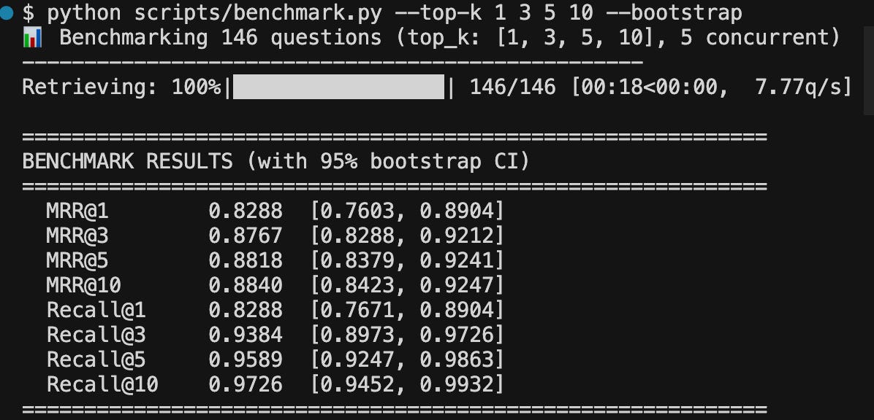
Task: Click the Recall@1 lower bound "[0.7671,"
Action: pos(358,309)
